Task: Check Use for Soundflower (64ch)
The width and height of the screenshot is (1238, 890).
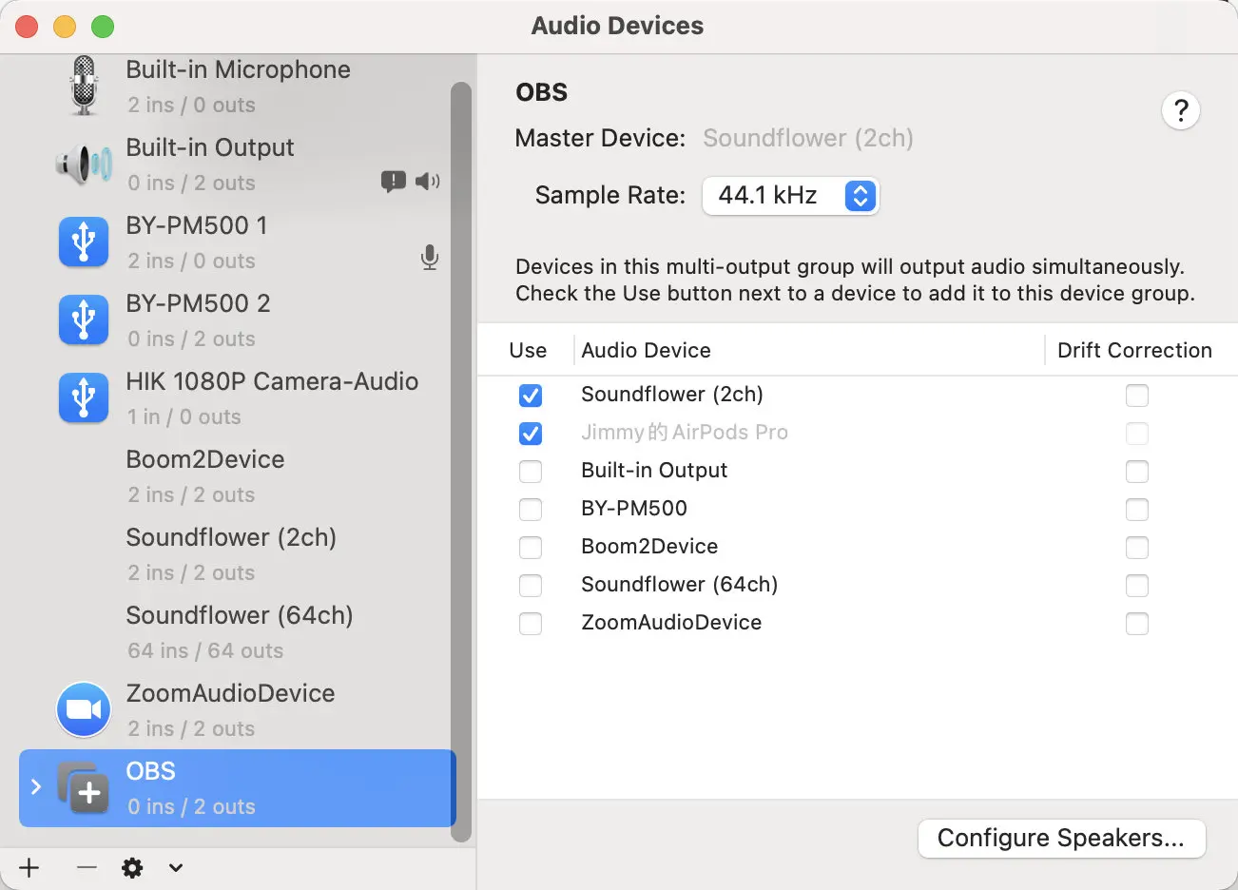Action: pyautogui.click(x=531, y=586)
